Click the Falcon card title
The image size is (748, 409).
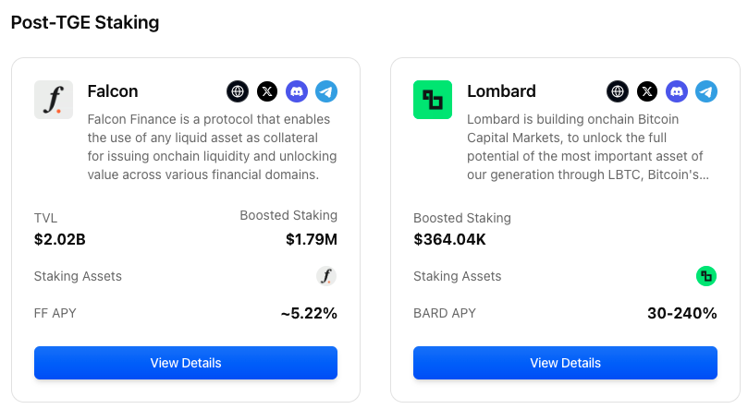(x=113, y=91)
